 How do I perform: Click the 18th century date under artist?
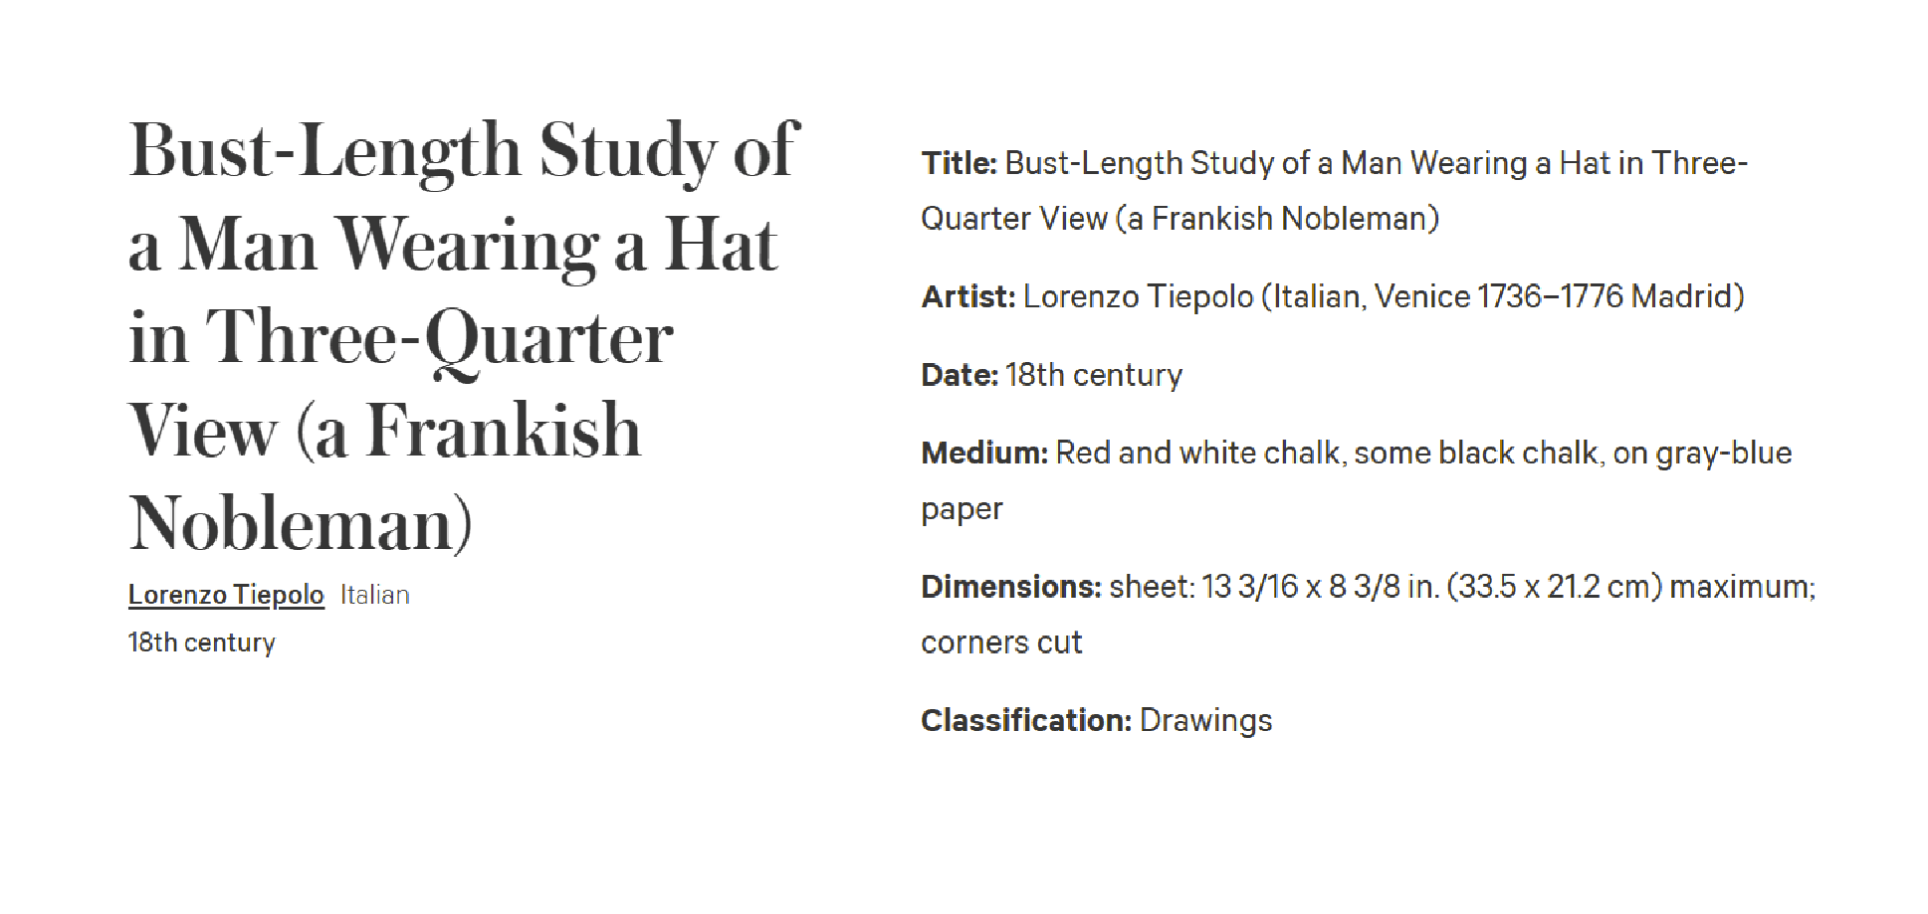tap(202, 642)
